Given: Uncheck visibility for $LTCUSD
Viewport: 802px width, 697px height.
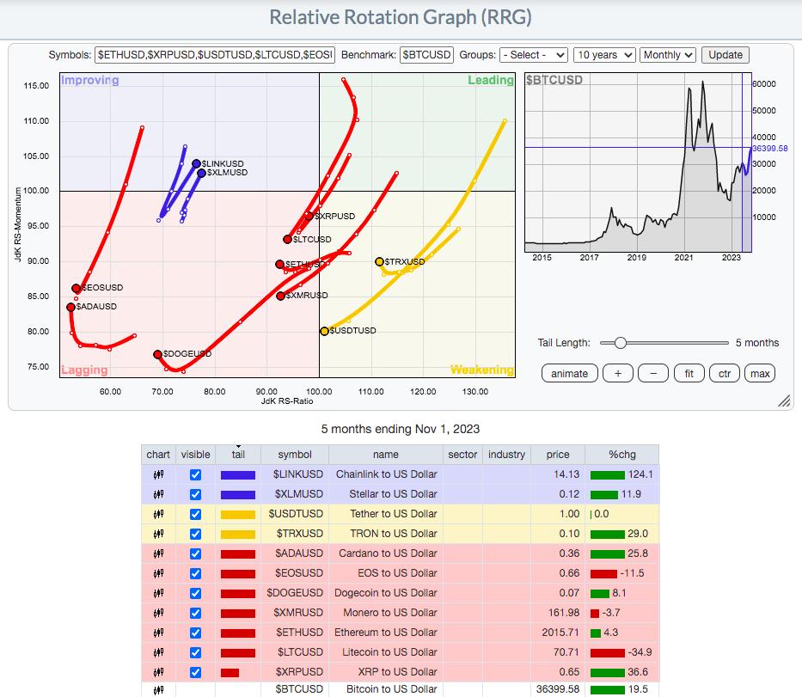Looking at the screenshot, I should (x=195, y=652).
